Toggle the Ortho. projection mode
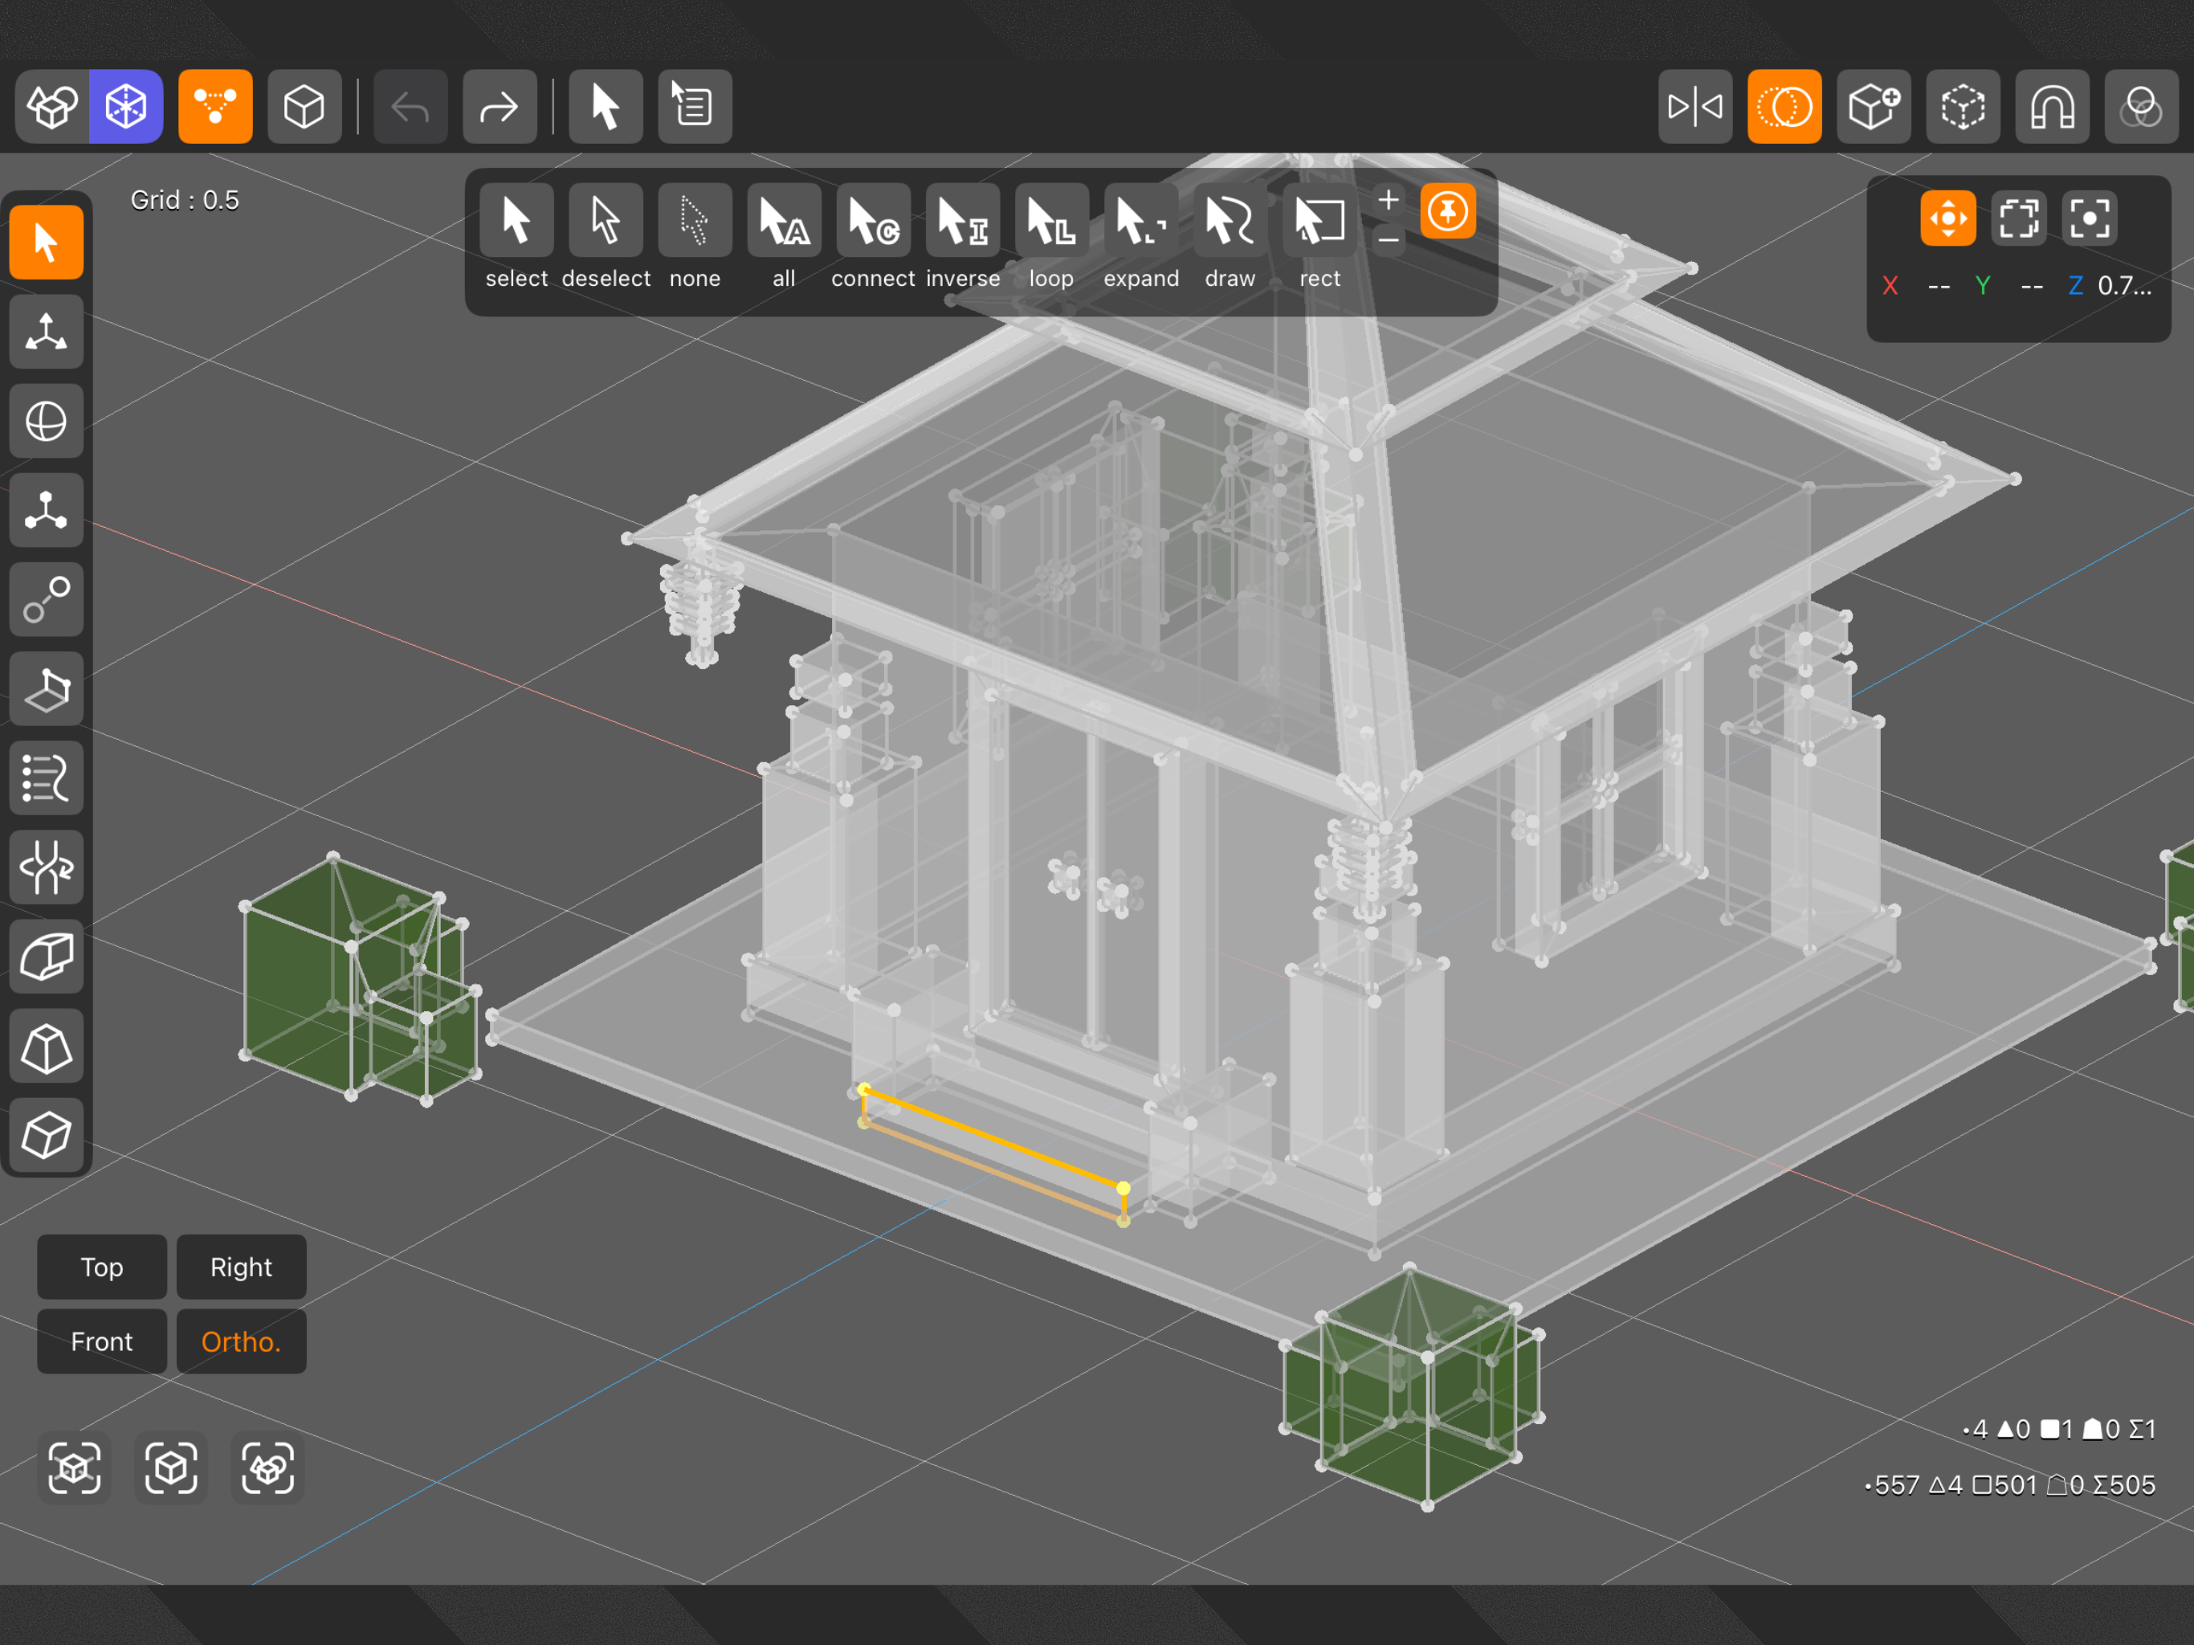The image size is (2194, 1645). [x=241, y=1341]
